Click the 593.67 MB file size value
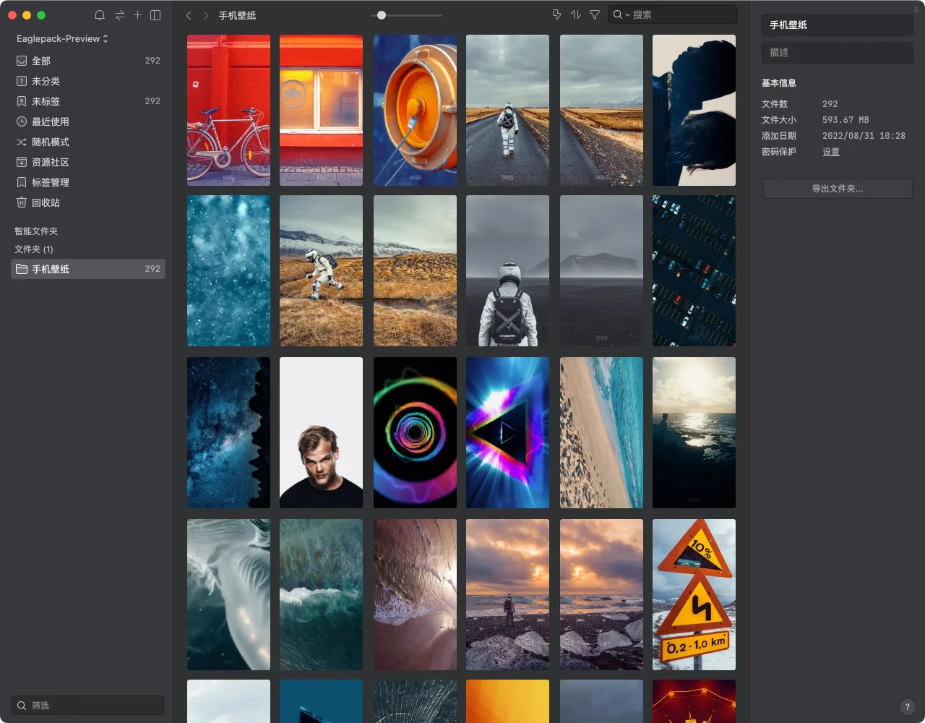The width and height of the screenshot is (925, 723). 846,120
